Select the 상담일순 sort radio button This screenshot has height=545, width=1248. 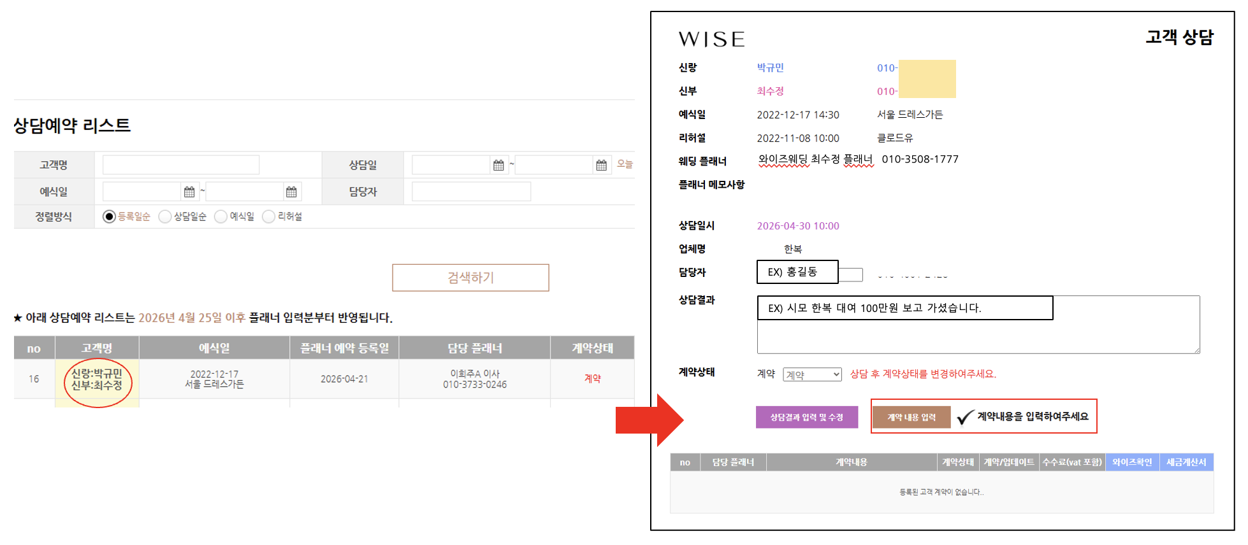pyautogui.click(x=165, y=217)
